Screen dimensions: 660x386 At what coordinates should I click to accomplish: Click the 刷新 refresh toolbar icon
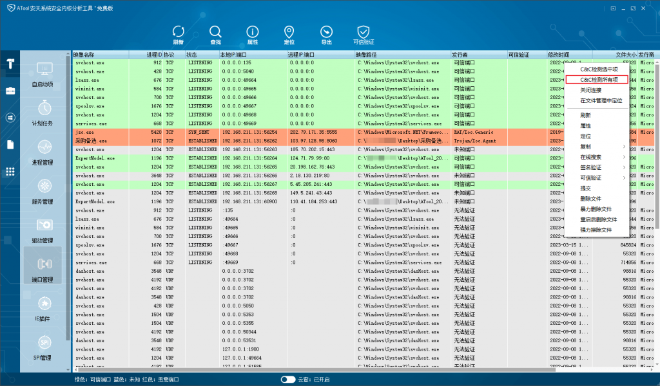(178, 35)
